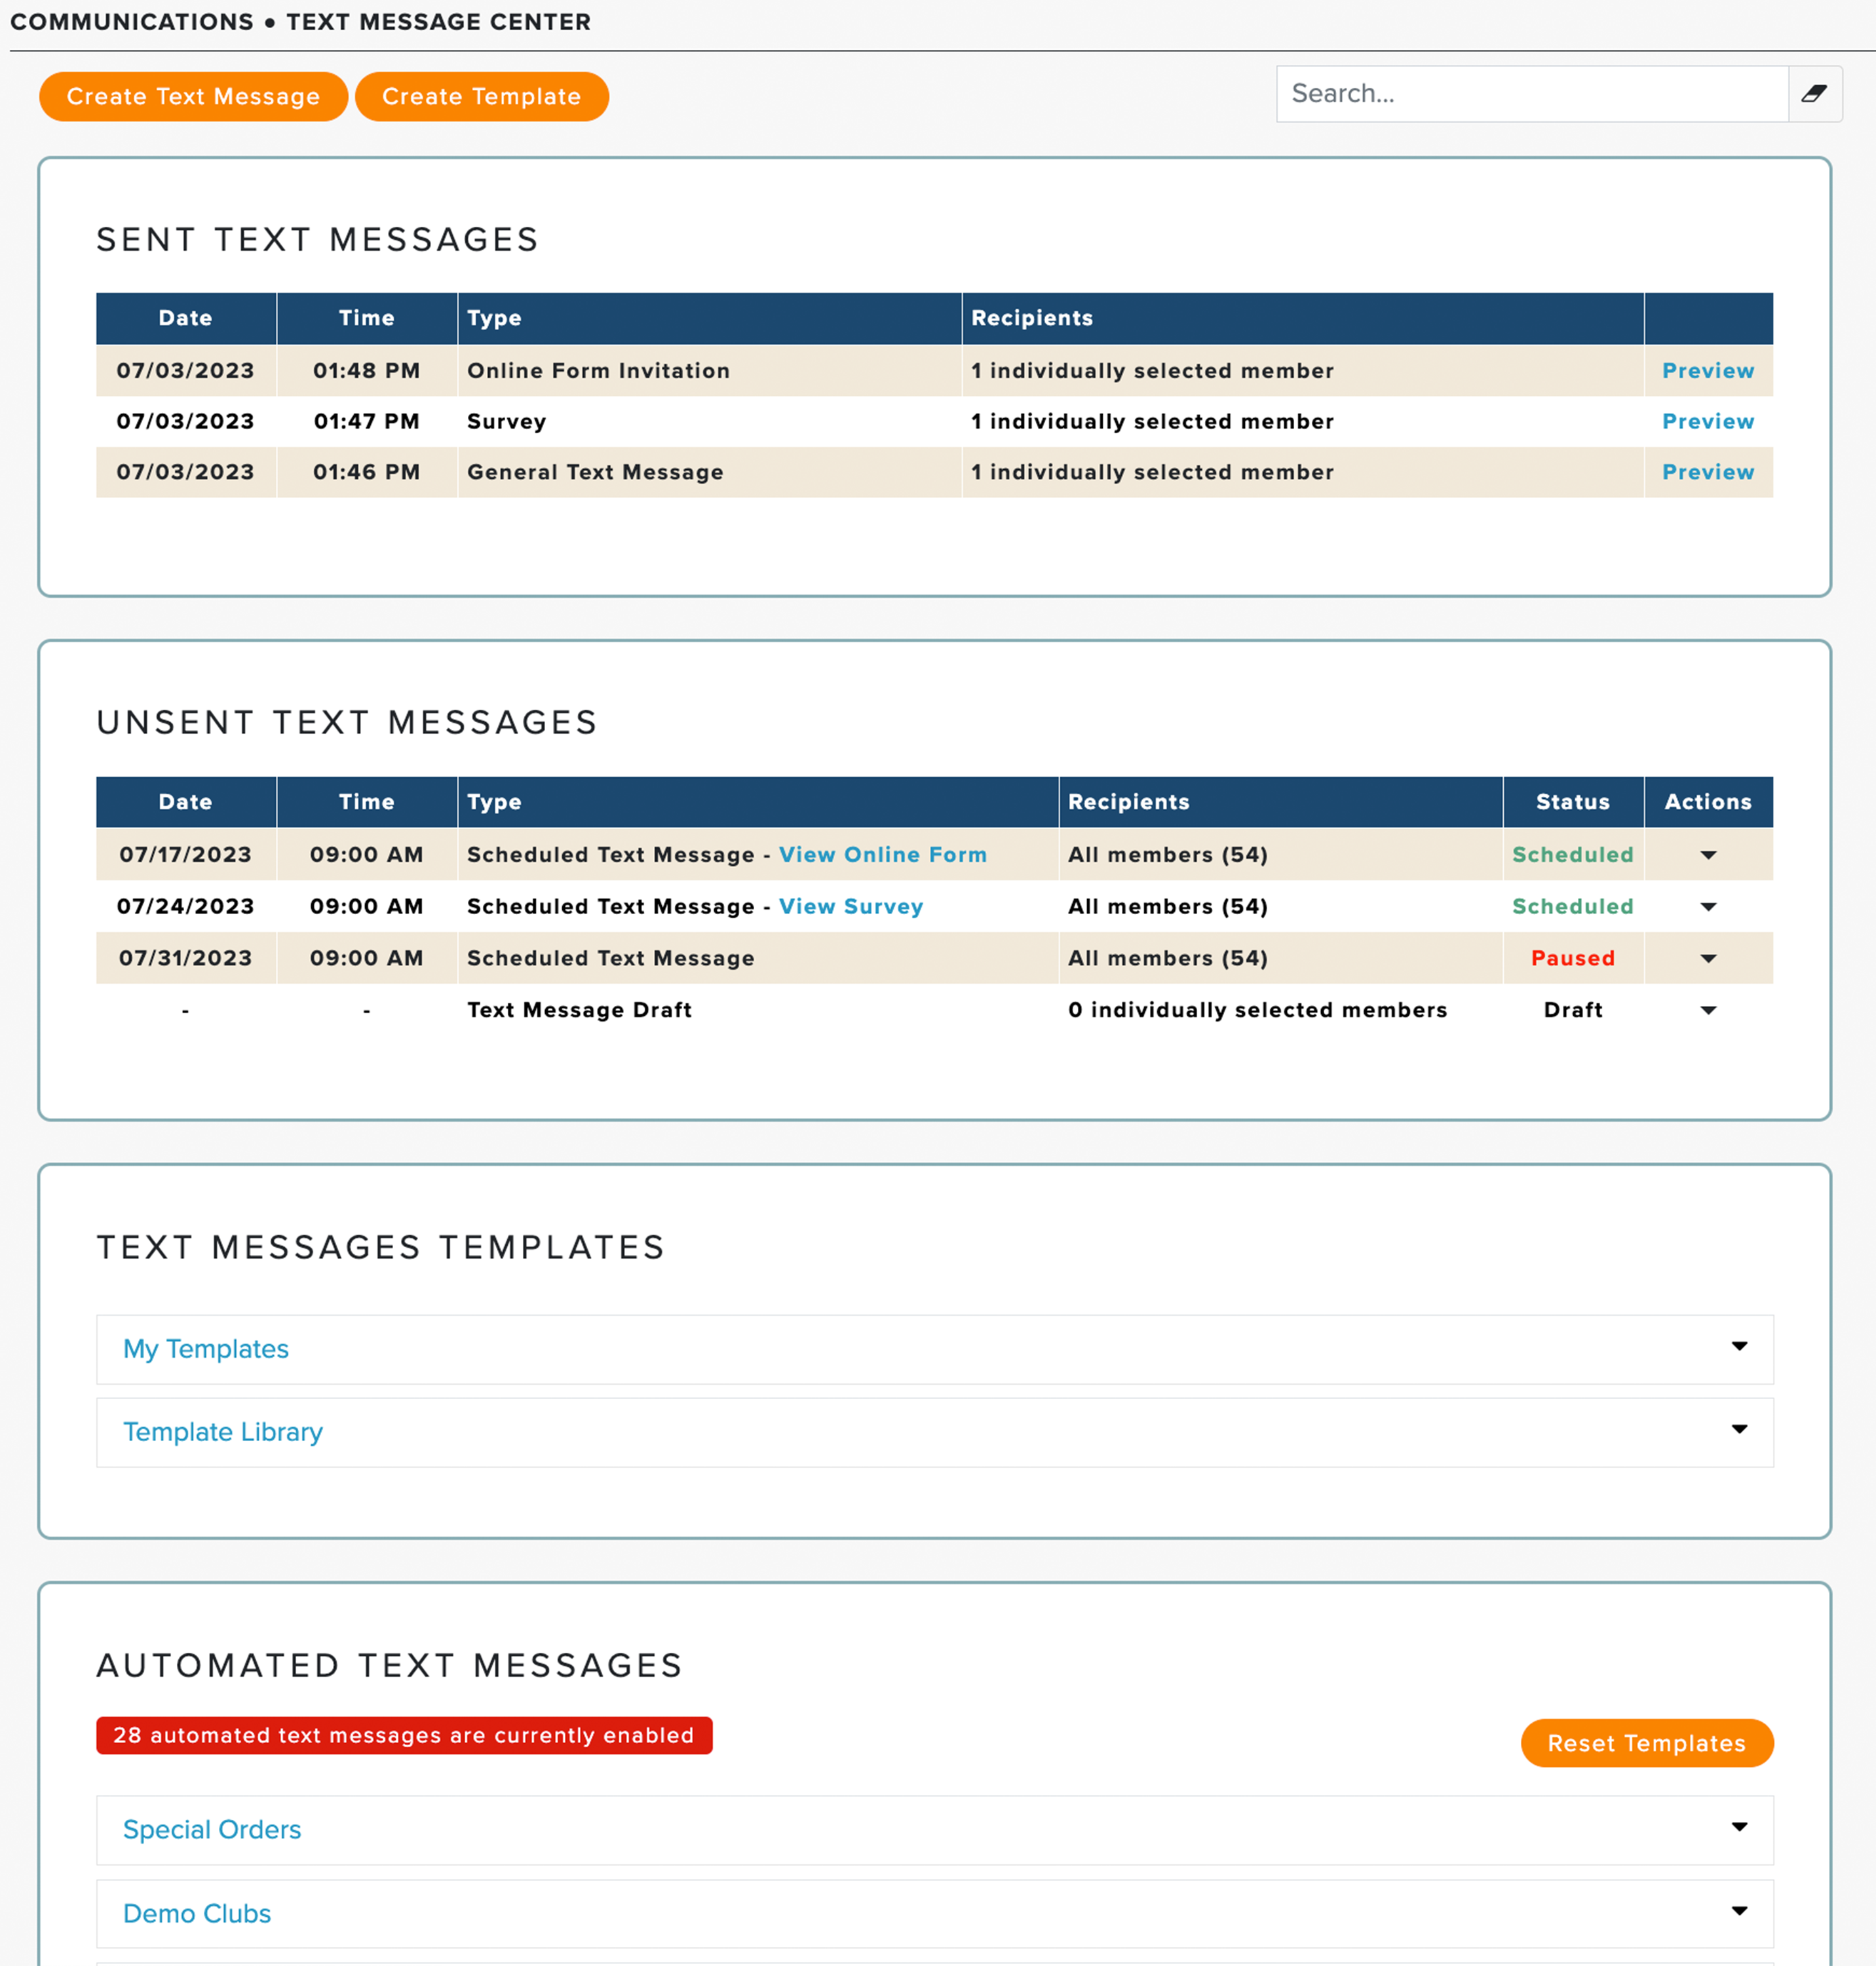
Task: Preview the sent Survey message
Action: [1707, 422]
